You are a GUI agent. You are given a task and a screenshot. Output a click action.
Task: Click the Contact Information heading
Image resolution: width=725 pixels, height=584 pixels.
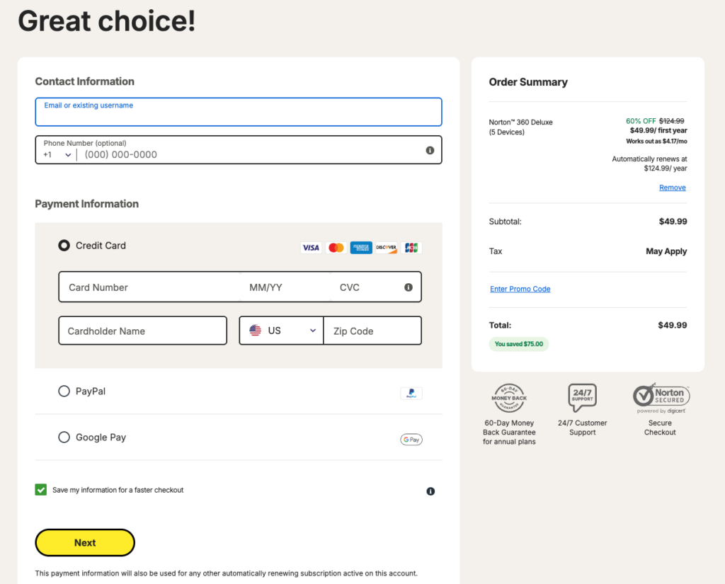pyautogui.click(x=85, y=81)
